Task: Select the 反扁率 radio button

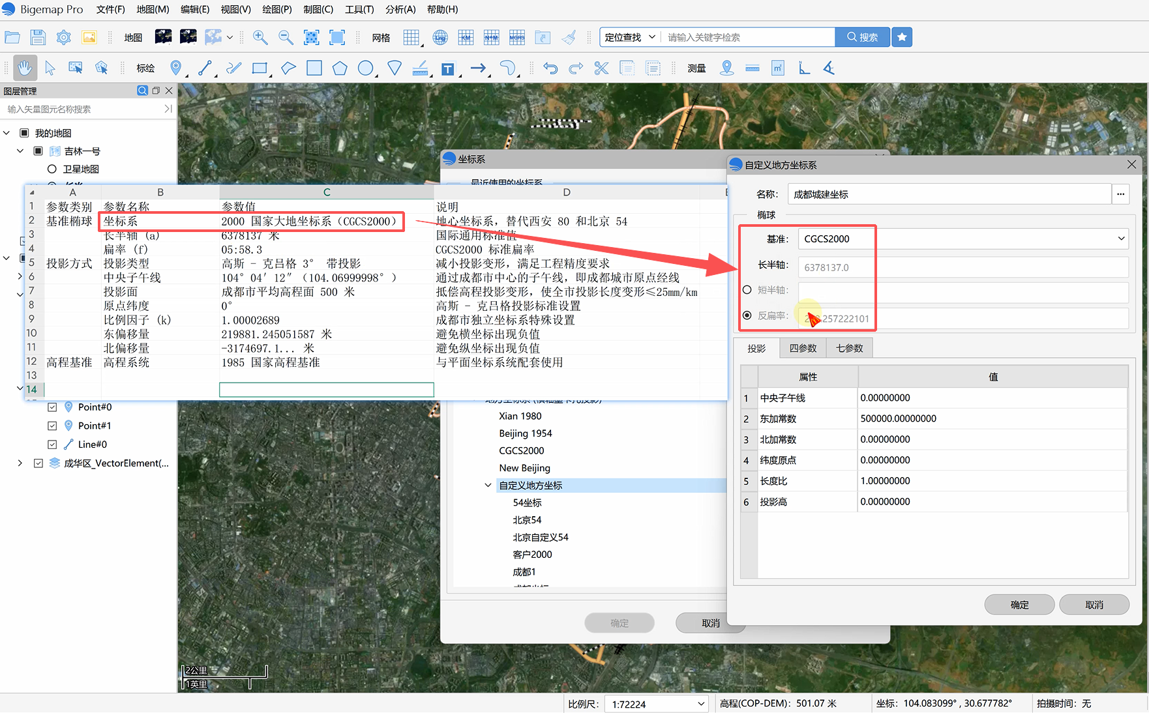Action: [747, 315]
